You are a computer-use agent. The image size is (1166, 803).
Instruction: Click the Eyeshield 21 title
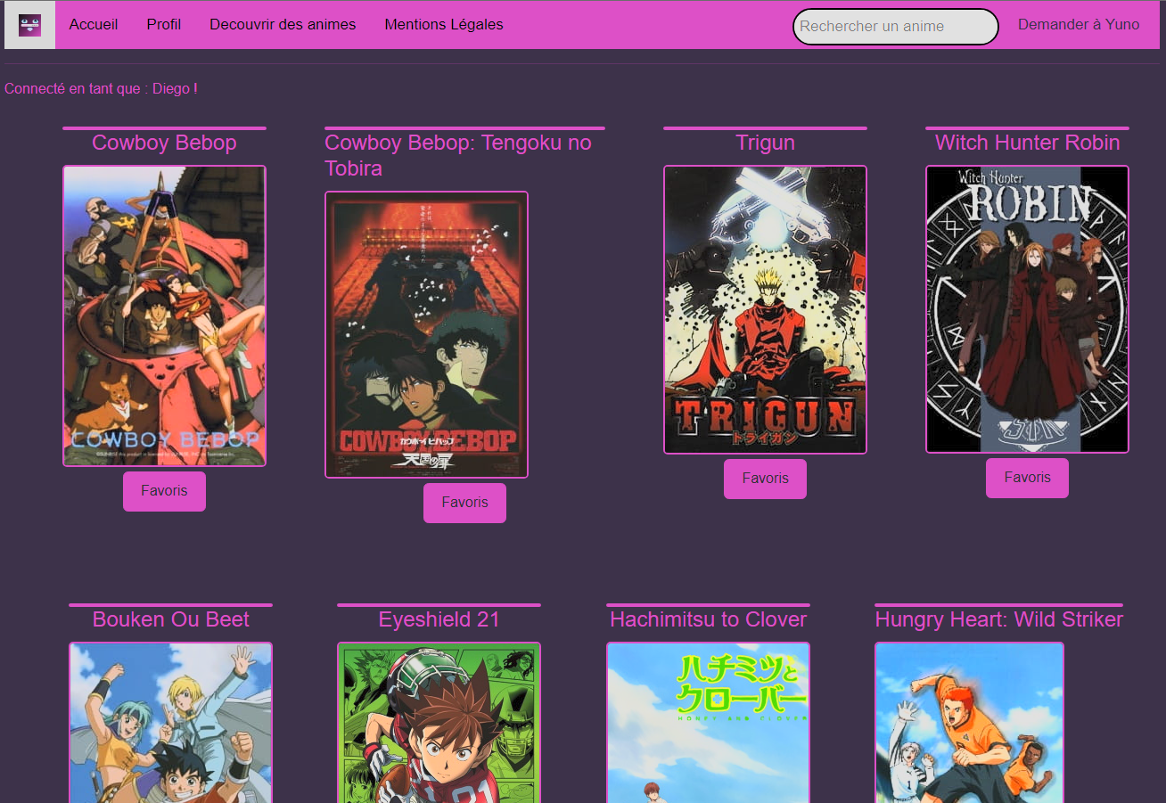coord(439,619)
